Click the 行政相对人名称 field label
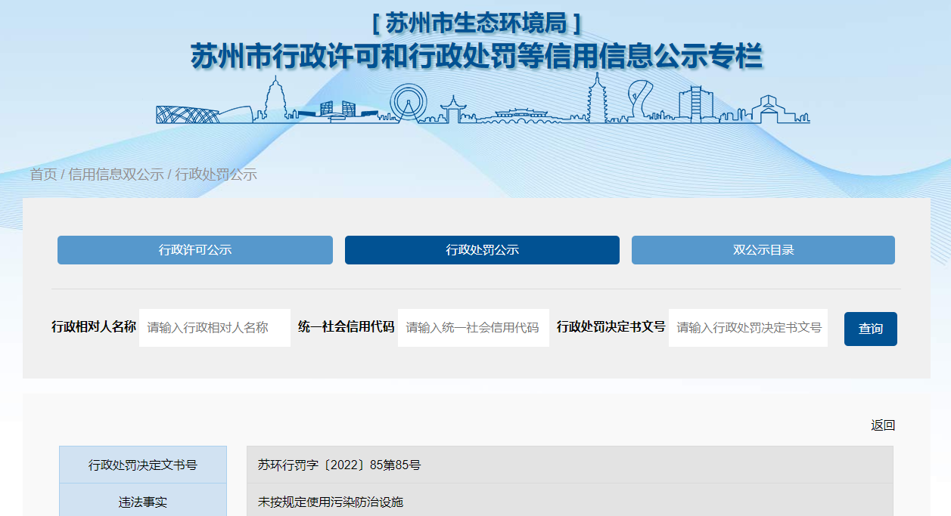 (x=94, y=327)
